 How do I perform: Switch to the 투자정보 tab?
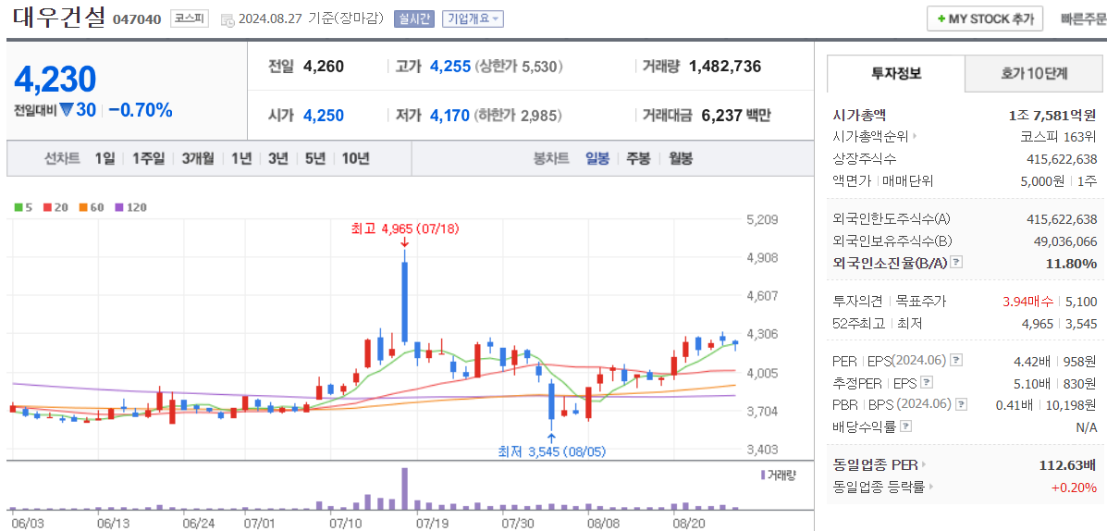pos(896,73)
